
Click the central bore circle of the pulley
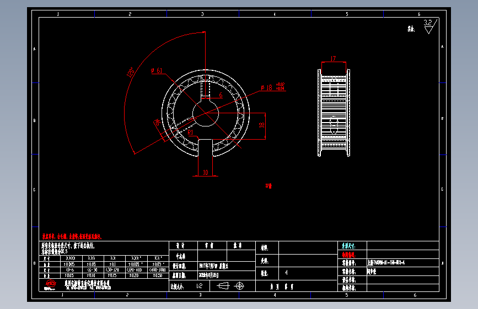point(206,113)
